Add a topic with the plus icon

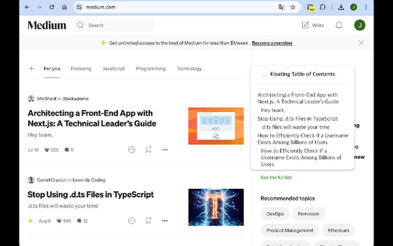coord(32,69)
